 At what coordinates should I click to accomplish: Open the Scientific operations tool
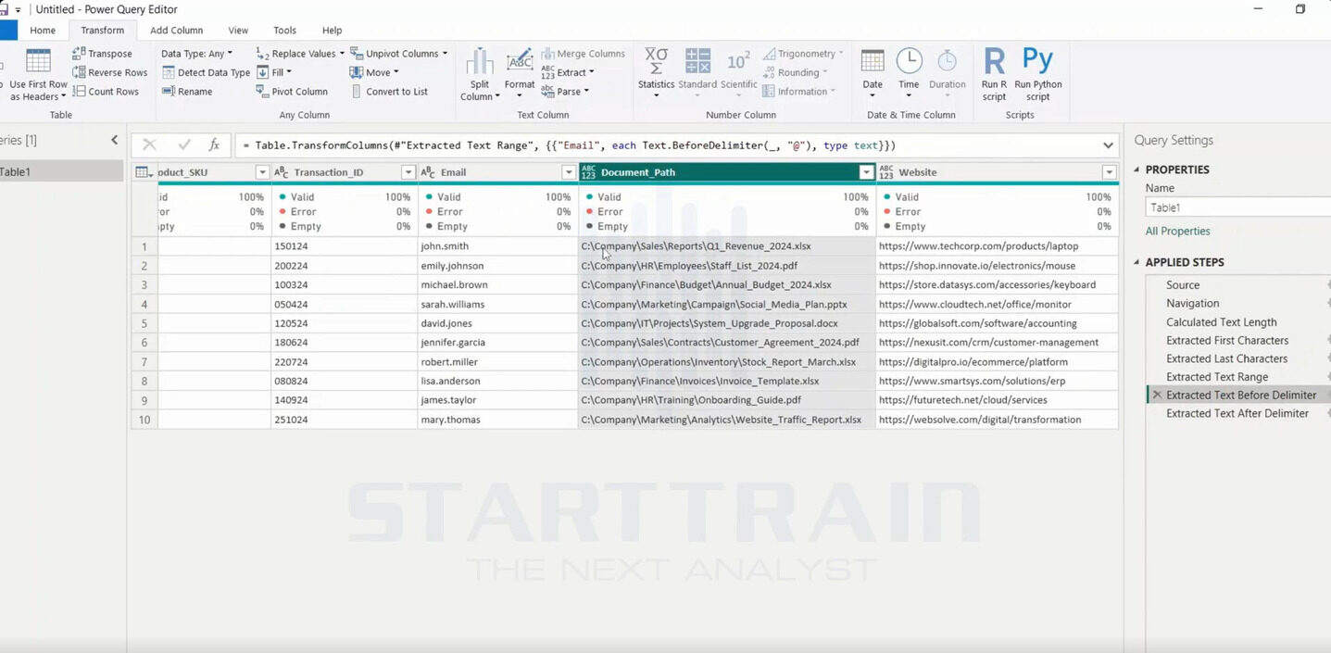point(738,75)
